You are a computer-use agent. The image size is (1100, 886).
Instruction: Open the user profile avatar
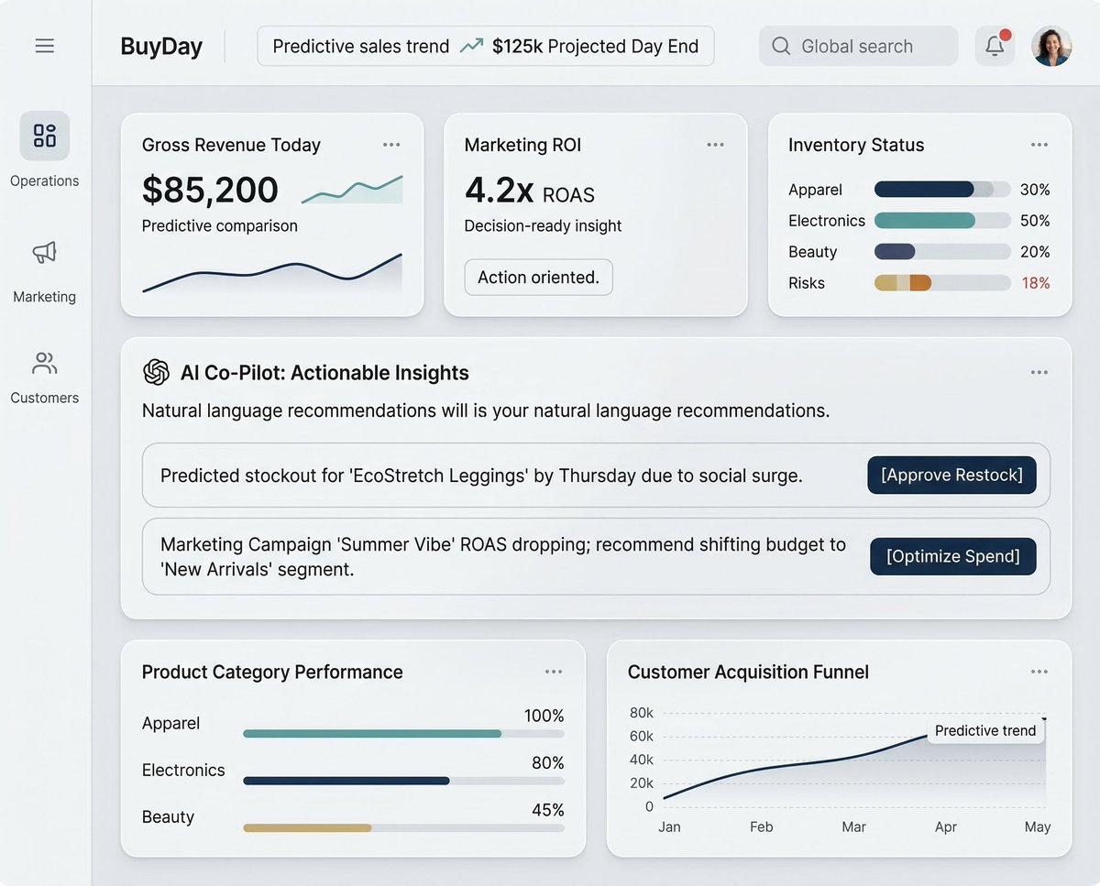(x=1051, y=46)
